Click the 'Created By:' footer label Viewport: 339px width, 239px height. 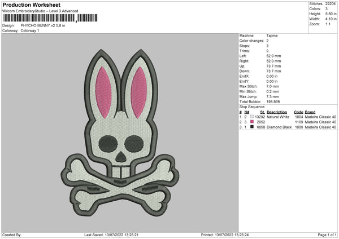click(12, 234)
